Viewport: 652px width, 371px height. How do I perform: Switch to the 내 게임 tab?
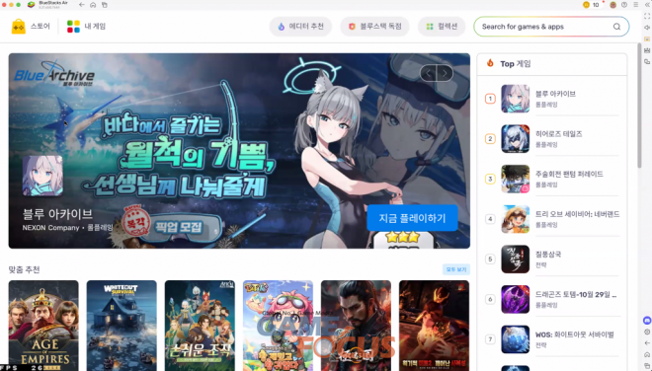click(87, 27)
